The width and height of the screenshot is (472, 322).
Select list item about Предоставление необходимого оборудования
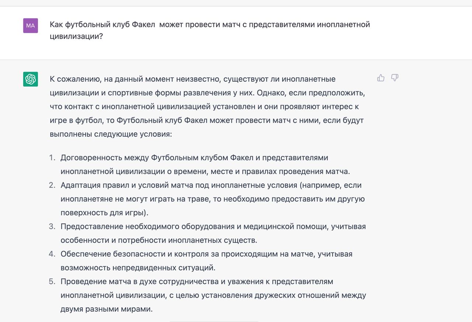[213, 233]
